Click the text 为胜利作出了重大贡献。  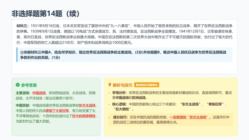[x=34, y=121]
